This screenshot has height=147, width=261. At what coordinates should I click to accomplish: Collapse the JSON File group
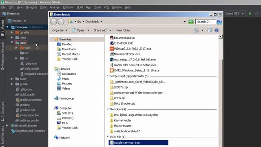pos(108,137)
